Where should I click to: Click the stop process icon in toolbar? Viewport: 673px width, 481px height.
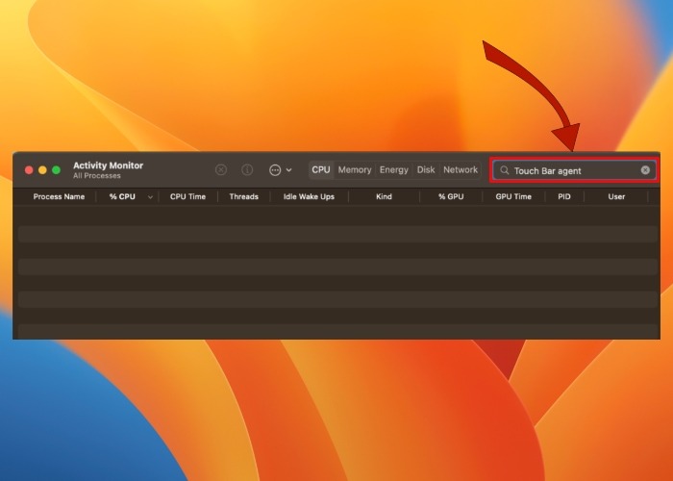click(x=221, y=170)
